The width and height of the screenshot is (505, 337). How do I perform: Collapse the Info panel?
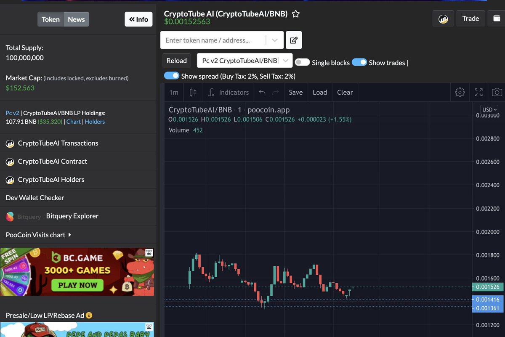click(138, 19)
